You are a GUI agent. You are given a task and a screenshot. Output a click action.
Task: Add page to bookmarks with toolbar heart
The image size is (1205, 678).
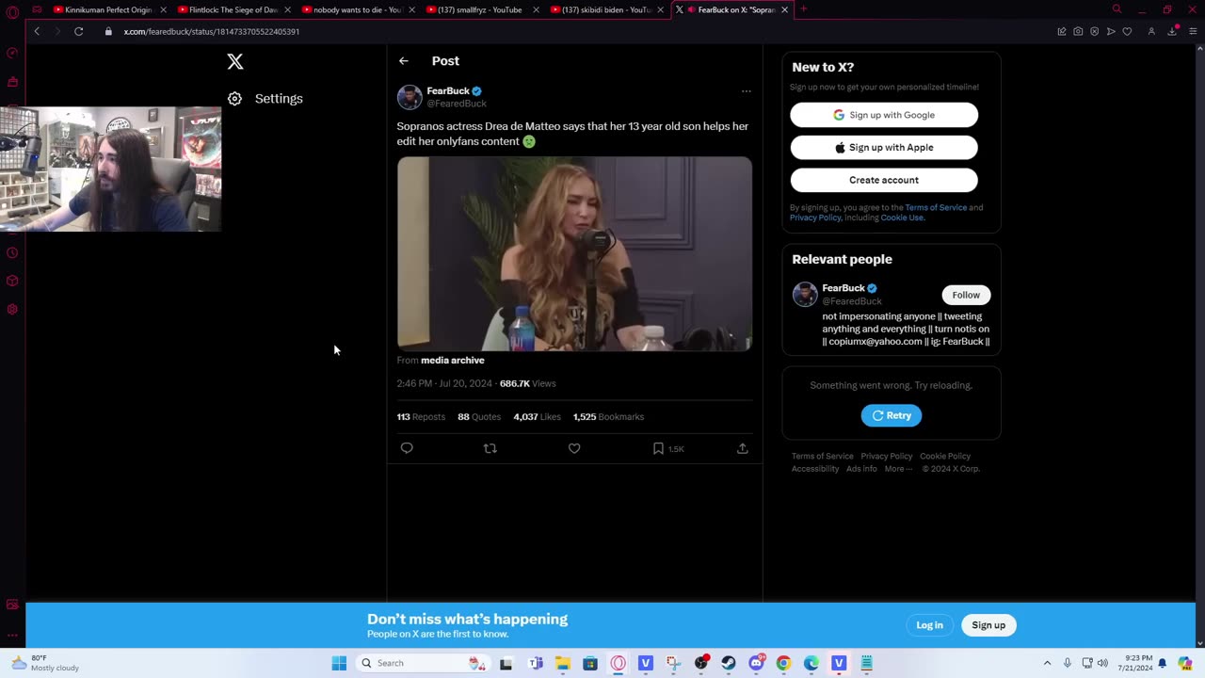(x=1127, y=31)
